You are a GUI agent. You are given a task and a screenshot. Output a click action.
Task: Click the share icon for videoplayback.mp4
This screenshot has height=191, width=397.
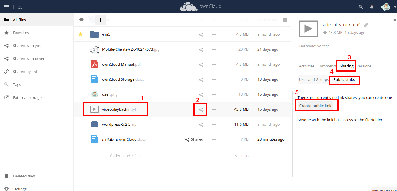pyautogui.click(x=201, y=109)
